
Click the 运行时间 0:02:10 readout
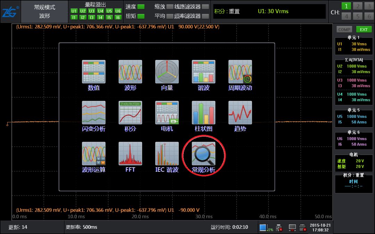[x=229, y=227]
